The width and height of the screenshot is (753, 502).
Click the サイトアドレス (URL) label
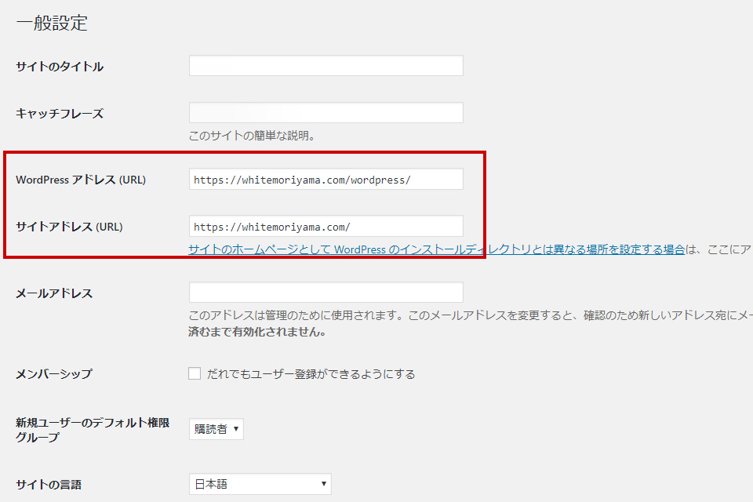69,227
